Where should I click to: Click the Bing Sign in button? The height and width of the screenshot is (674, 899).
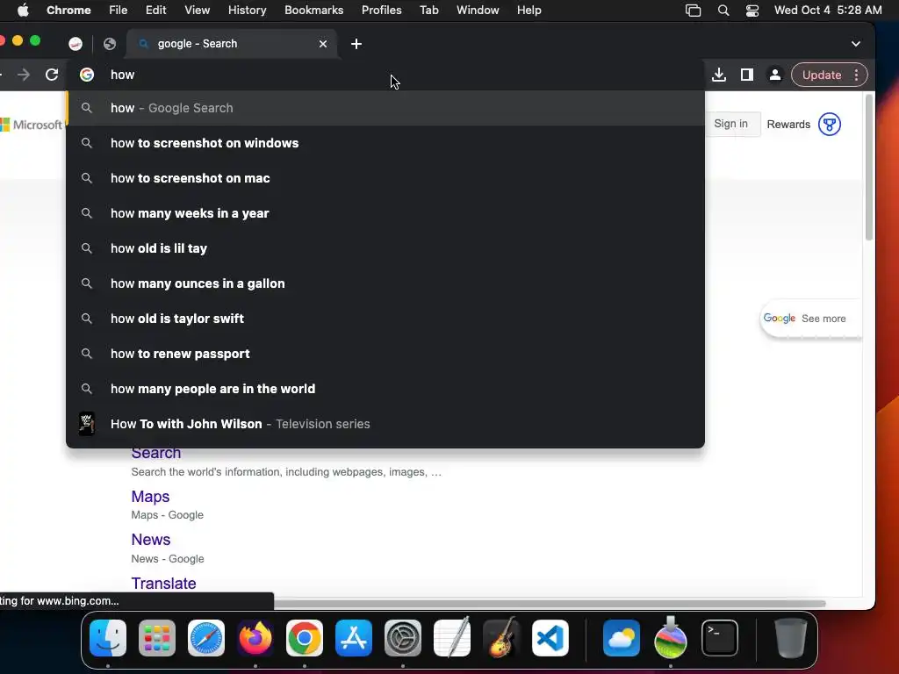click(732, 124)
